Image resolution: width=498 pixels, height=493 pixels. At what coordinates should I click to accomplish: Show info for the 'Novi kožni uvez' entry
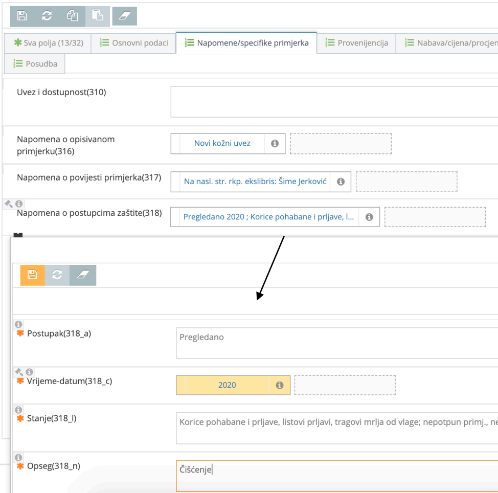tap(275, 144)
